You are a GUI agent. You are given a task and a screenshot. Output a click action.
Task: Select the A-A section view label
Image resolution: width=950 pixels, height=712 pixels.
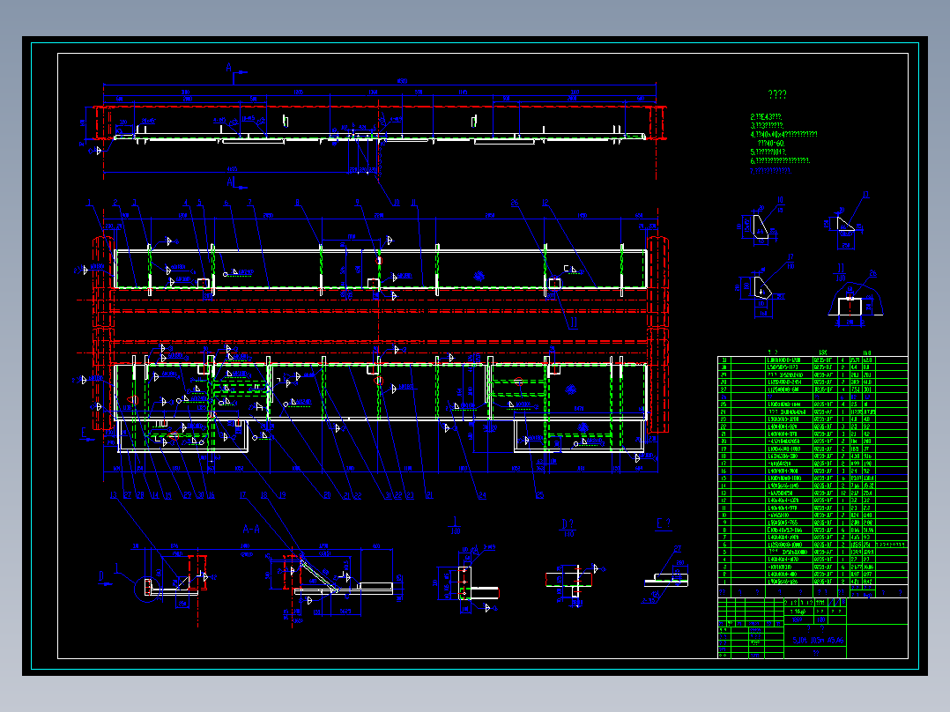[x=251, y=529]
